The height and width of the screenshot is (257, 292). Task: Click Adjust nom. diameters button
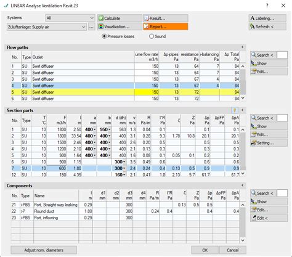[x=44, y=250]
